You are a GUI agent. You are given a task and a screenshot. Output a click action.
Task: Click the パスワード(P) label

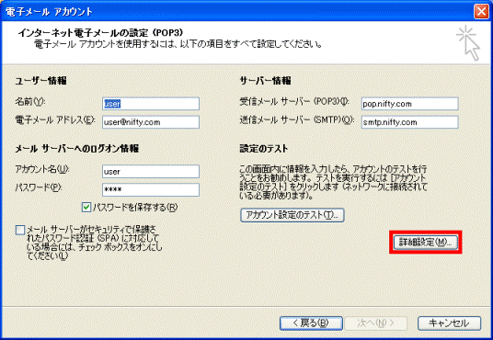[x=39, y=187]
